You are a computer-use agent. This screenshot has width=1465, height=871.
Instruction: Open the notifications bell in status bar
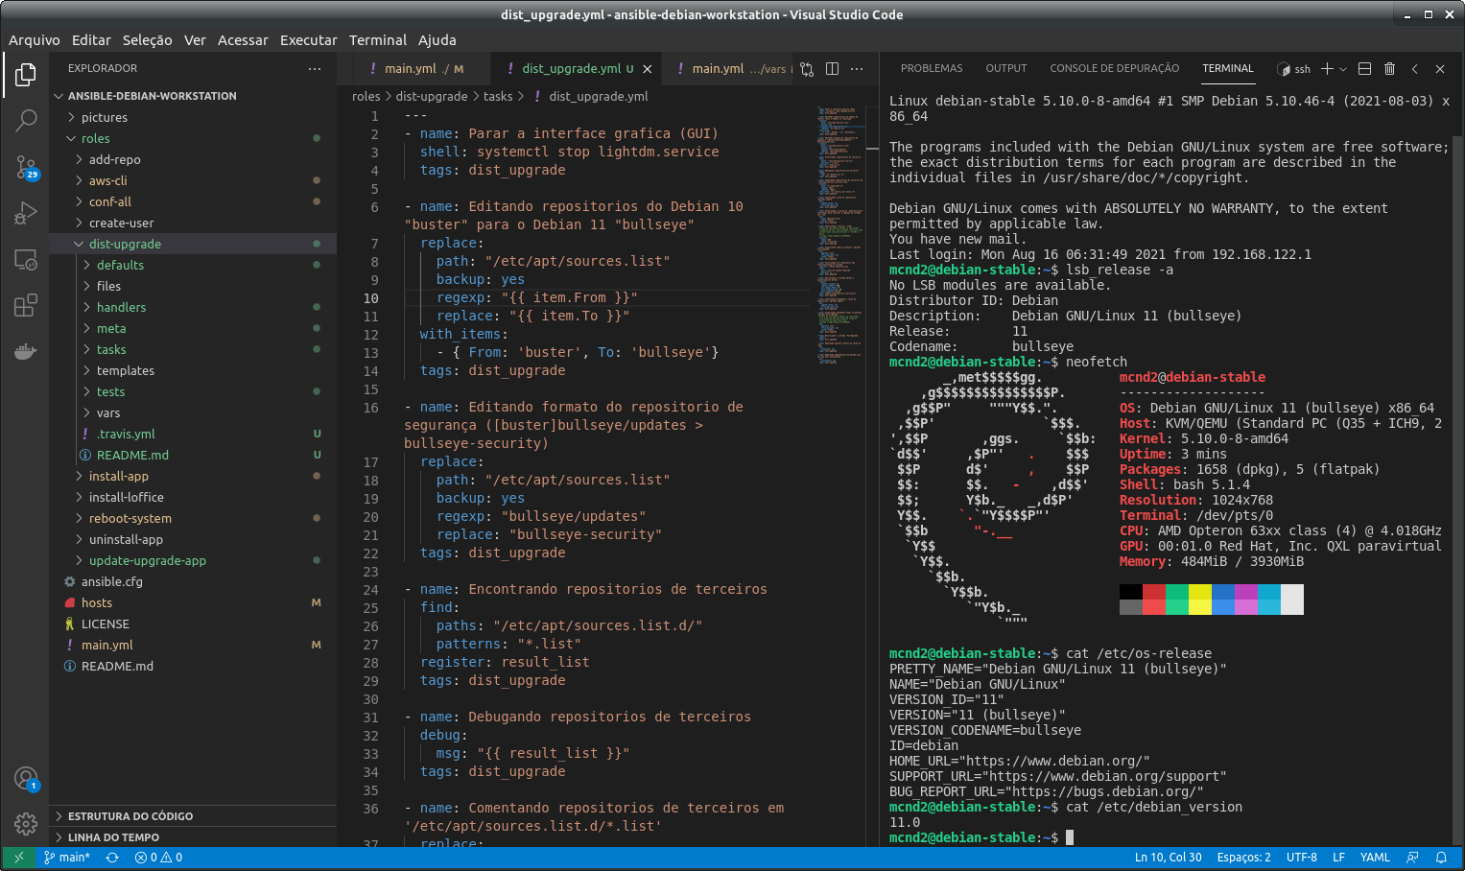pyautogui.click(x=1441, y=858)
